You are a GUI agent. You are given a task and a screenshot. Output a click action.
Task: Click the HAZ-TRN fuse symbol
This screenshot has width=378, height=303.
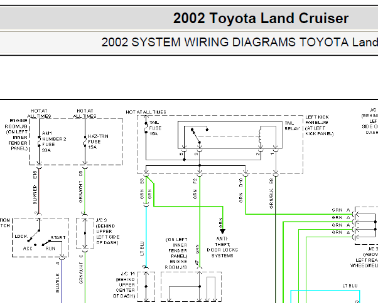(x=85, y=141)
